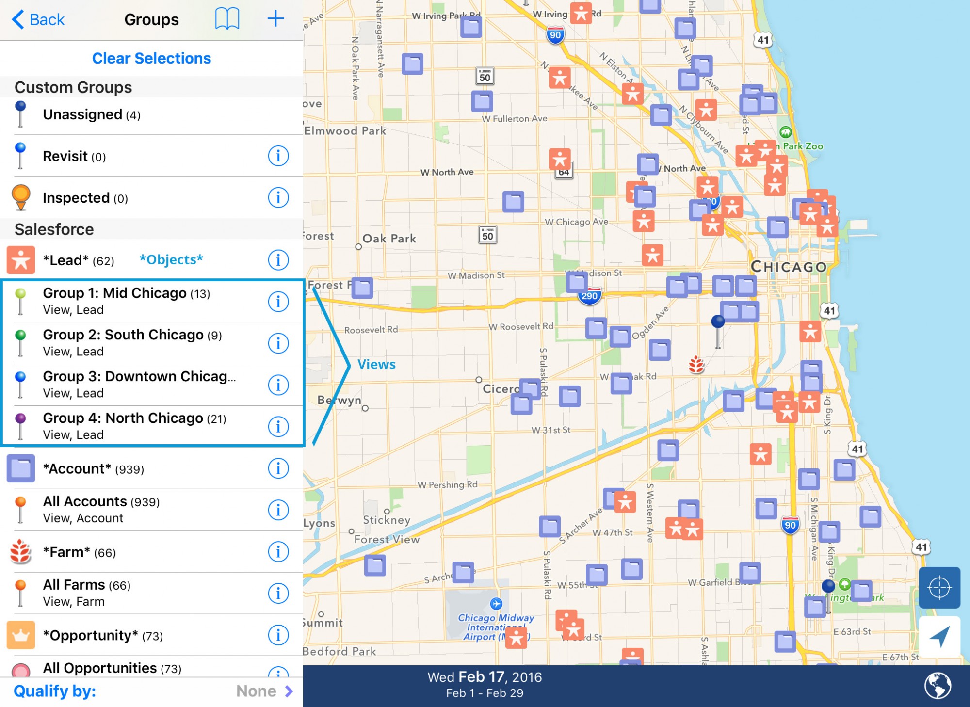Expand info for Group 3: Downtown Chicago

coord(278,385)
